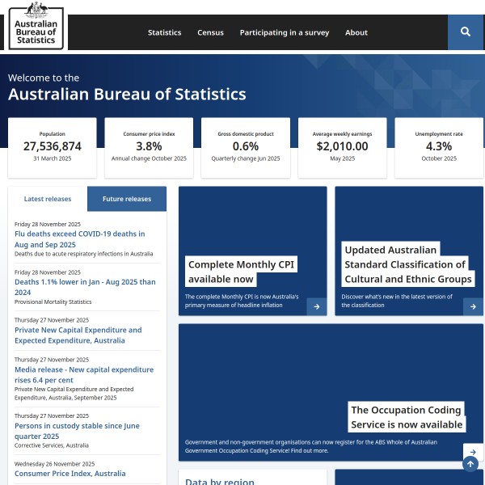Open Consumer Price Index, Australia release
The height and width of the screenshot is (485, 485).
(x=70, y=474)
